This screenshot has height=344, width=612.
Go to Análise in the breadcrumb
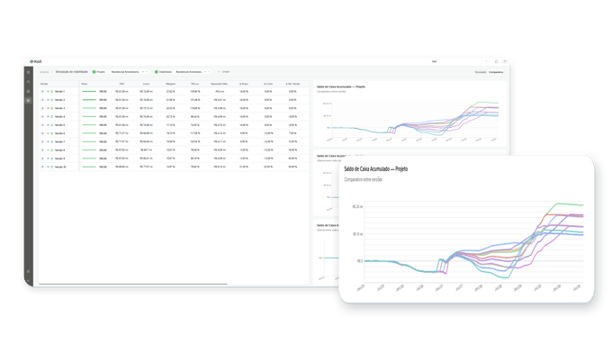[x=44, y=72]
